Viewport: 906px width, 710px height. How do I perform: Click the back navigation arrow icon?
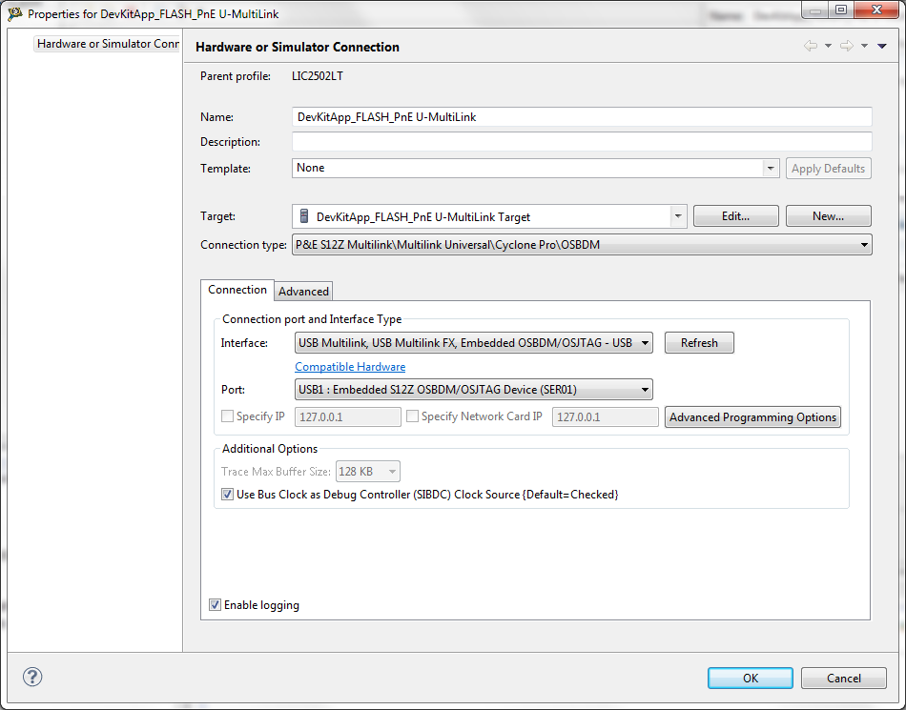pos(811,46)
